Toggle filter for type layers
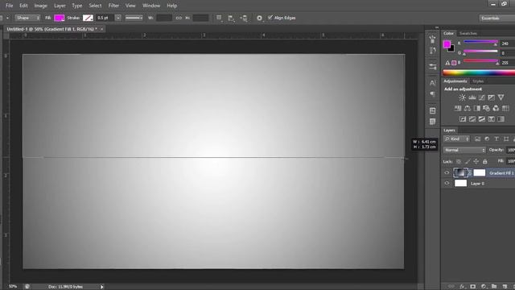This screenshot has height=290, width=515. (x=496, y=139)
